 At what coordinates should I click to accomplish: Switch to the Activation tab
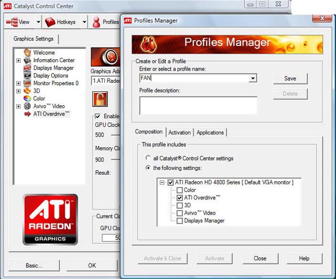[180, 133]
